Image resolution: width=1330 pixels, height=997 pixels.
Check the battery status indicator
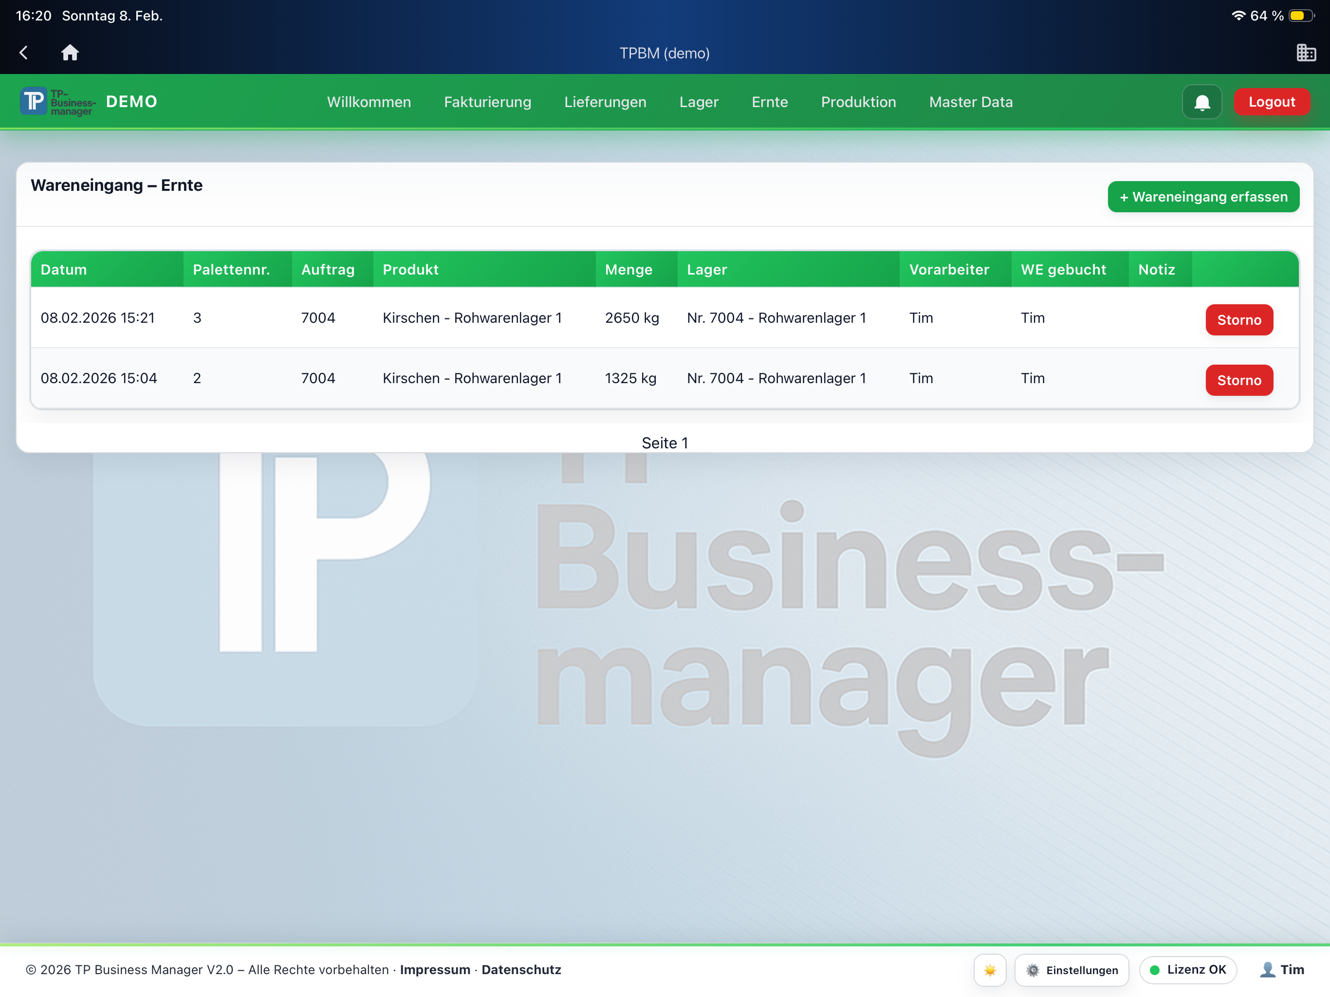pyautogui.click(x=1302, y=16)
